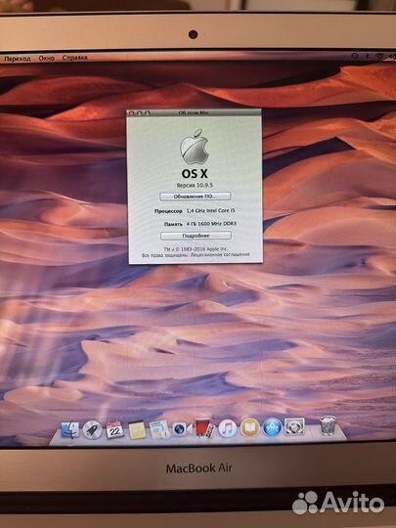Open the Лицензионное соглашение link

tap(220, 254)
